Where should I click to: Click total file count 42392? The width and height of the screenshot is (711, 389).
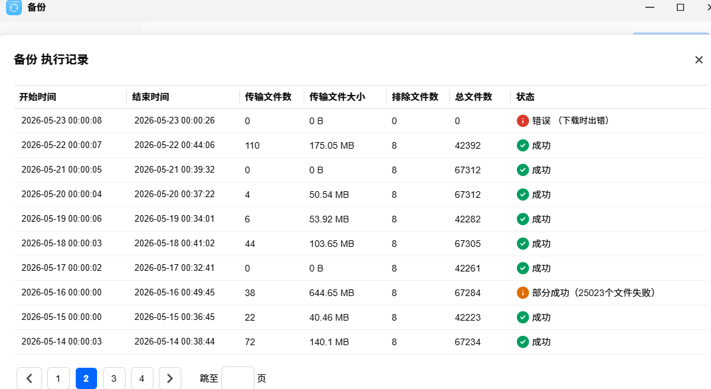(x=468, y=145)
